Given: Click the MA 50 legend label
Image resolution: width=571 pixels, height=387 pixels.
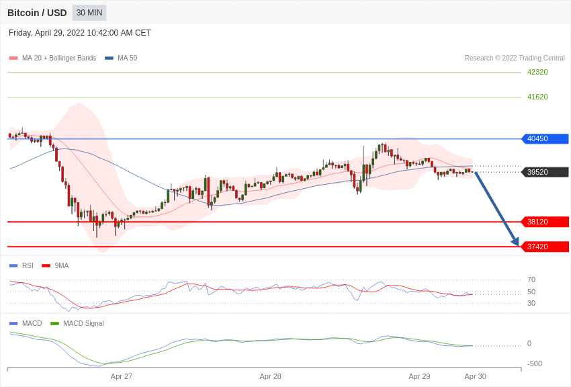Looking at the screenshot, I should pos(127,58).
